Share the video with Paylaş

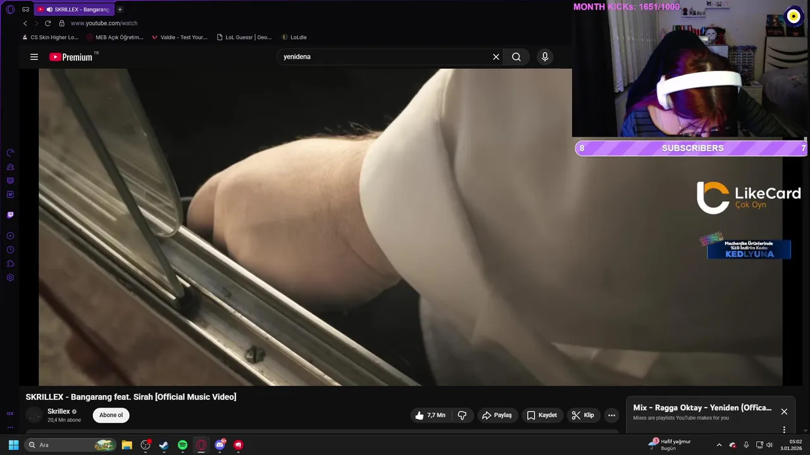coord(497,415)
